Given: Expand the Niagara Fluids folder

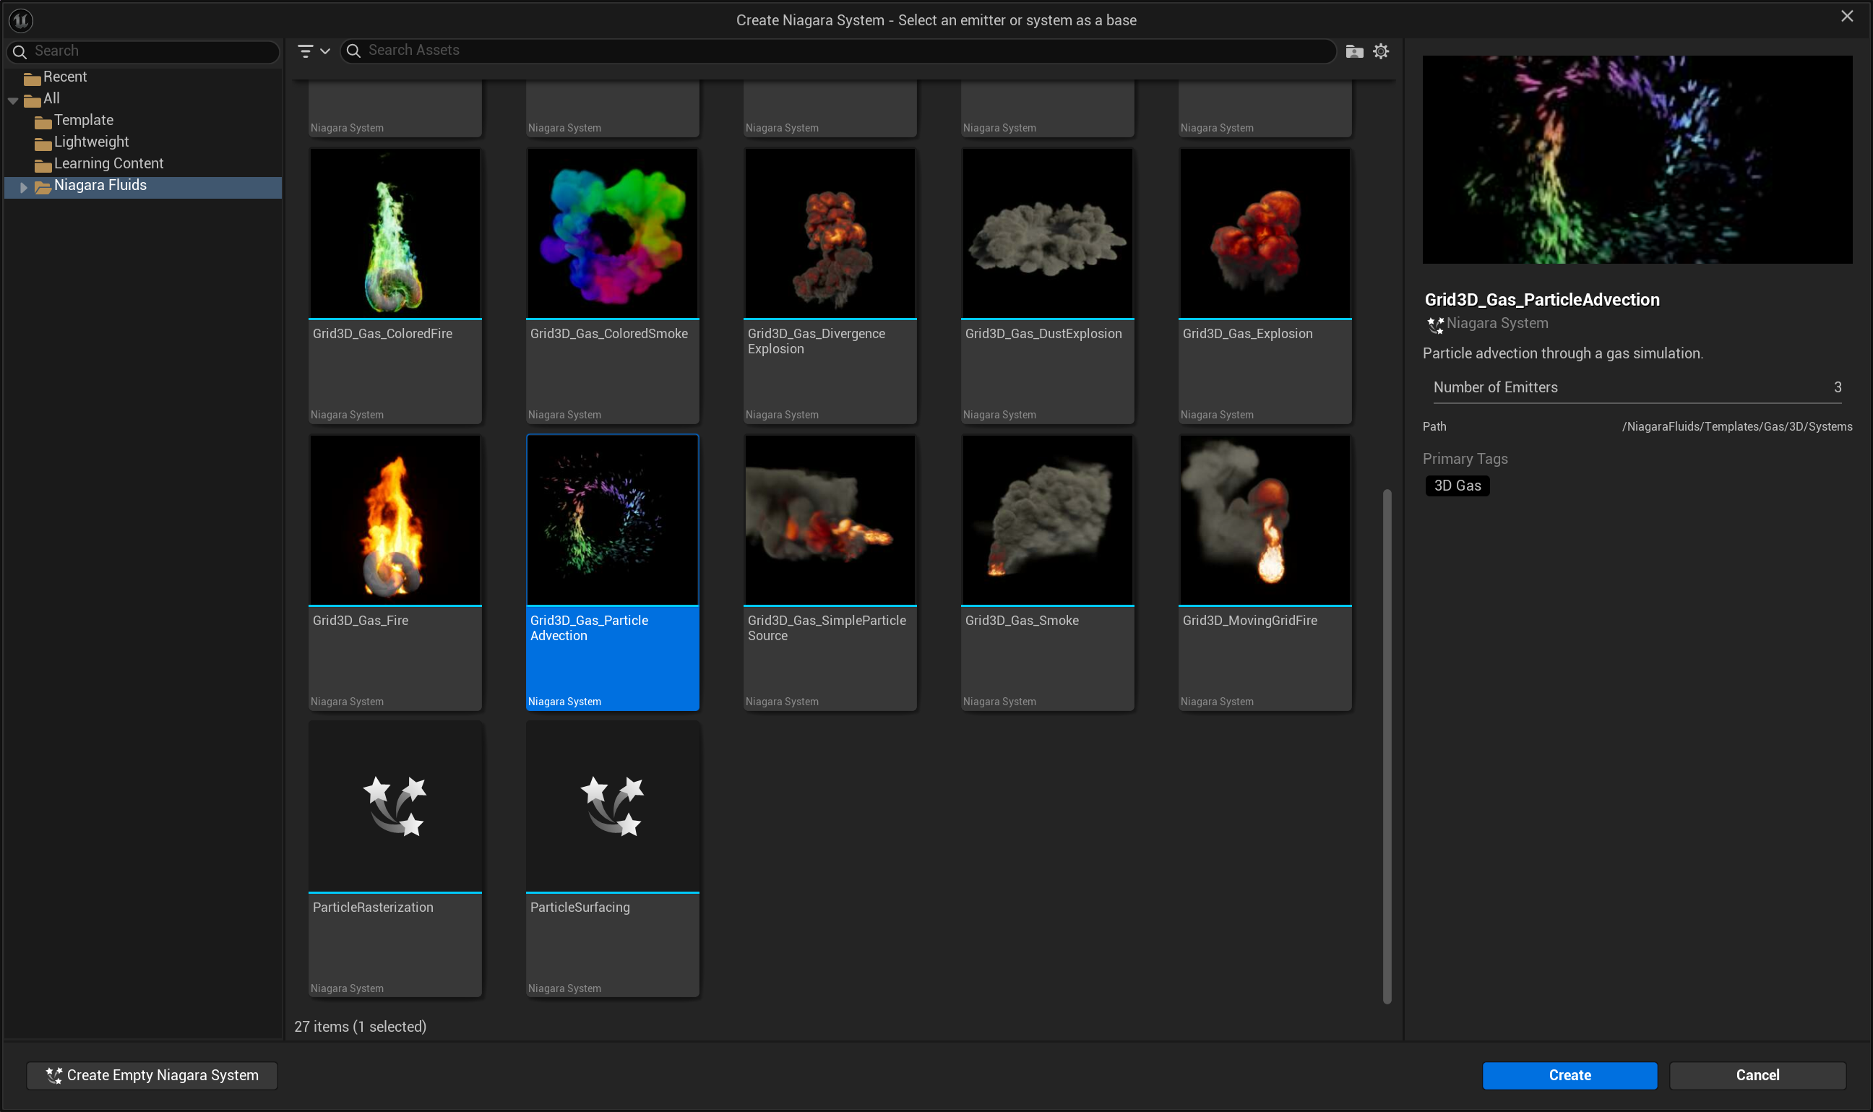Looking at the screenshot, I should [x=24, y=186].
